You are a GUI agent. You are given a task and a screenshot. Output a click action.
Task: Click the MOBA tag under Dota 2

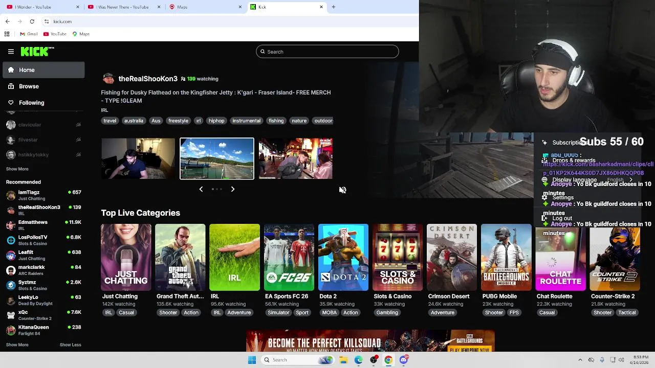click(x=330, y=313)
